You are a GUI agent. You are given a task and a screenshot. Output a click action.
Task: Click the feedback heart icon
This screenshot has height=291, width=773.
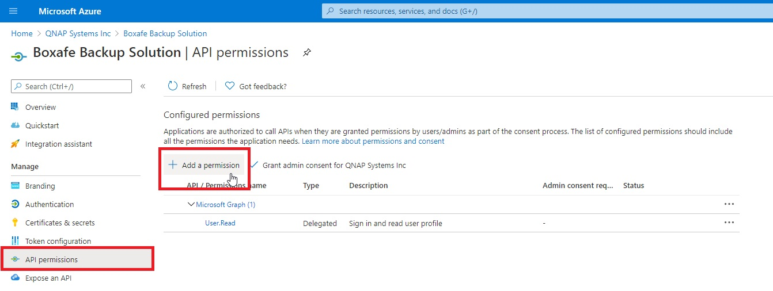(x=230, y=86)
